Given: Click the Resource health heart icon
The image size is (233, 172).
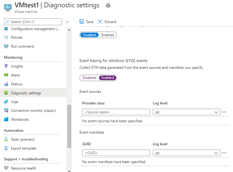Looking at the screenshot, I should tap(6, 168).
